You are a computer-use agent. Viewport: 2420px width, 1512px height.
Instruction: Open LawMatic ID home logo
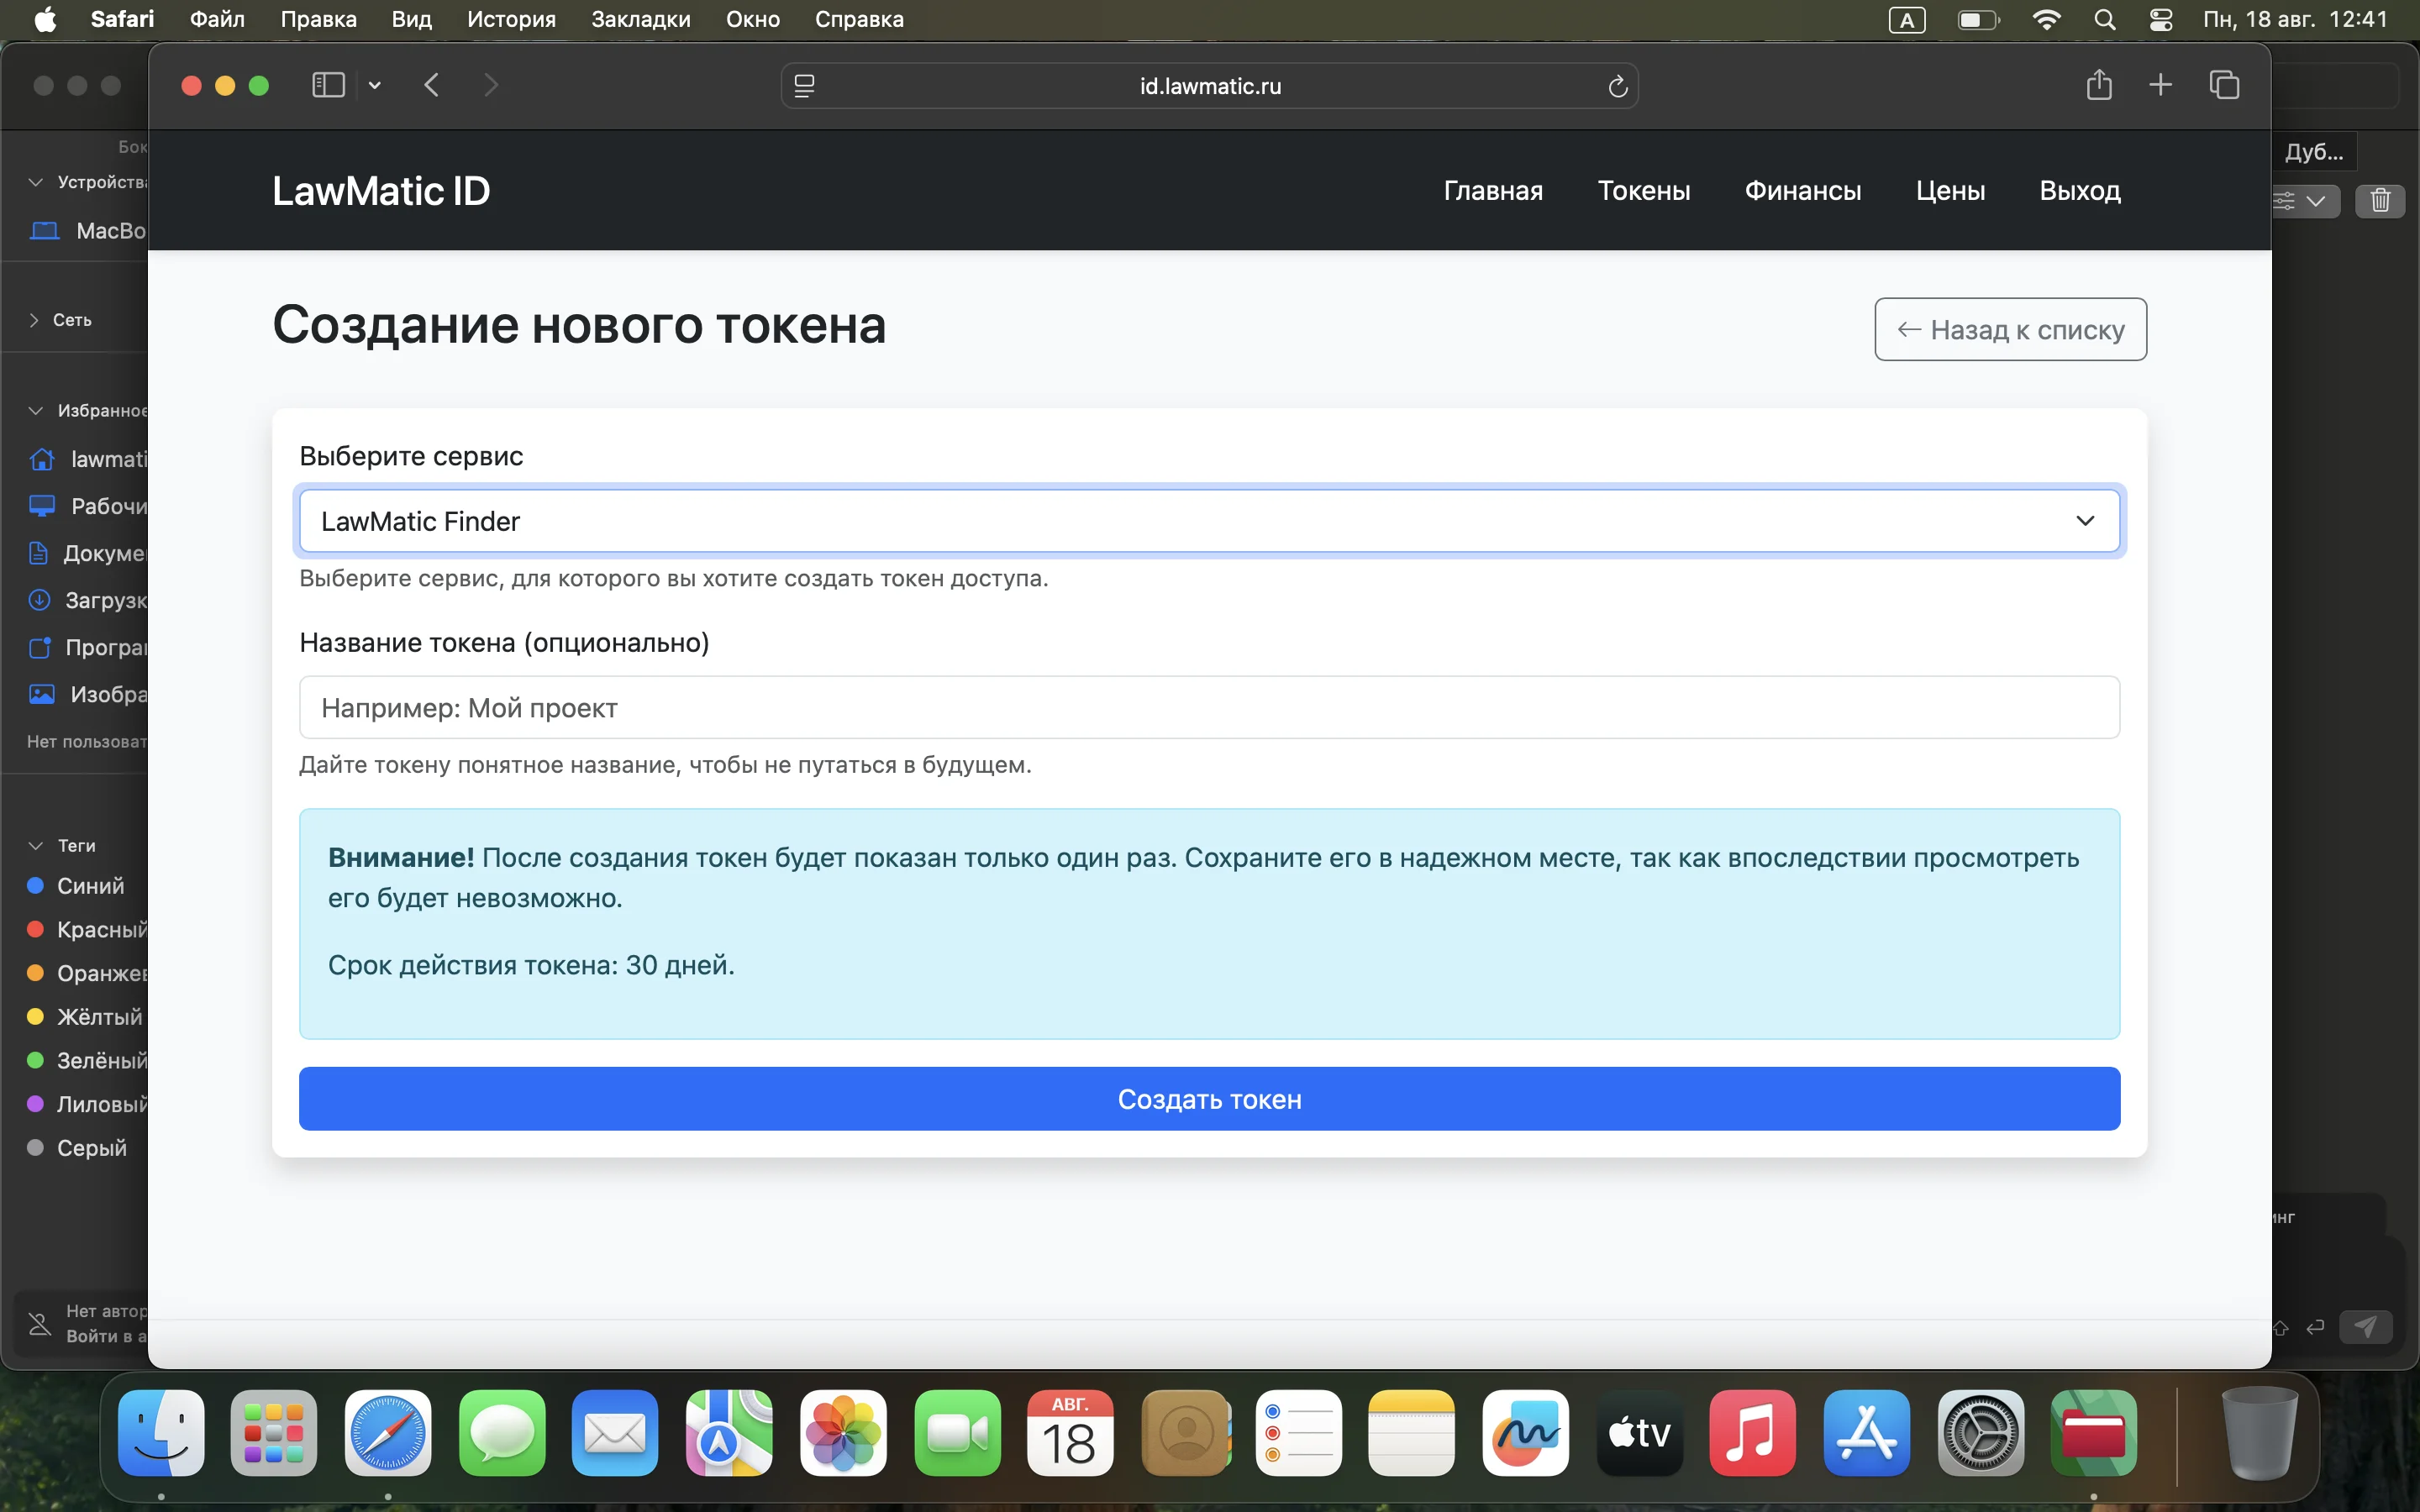click(381, 191)
